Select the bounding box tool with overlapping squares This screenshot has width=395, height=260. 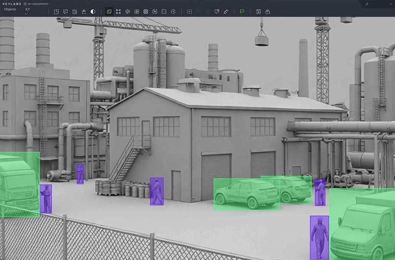click(x=109, y=12)
